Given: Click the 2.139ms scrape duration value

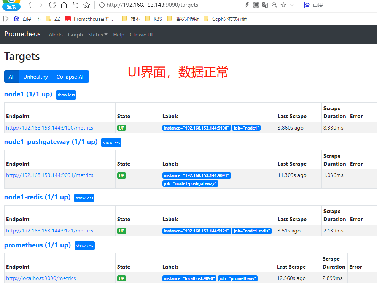Looking at the screenshot, I should coord(333,231).
